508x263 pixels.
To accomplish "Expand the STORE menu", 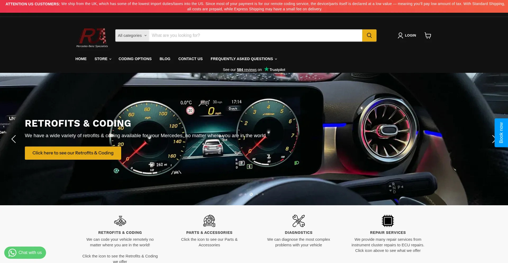I will click(x=103, y=59).
